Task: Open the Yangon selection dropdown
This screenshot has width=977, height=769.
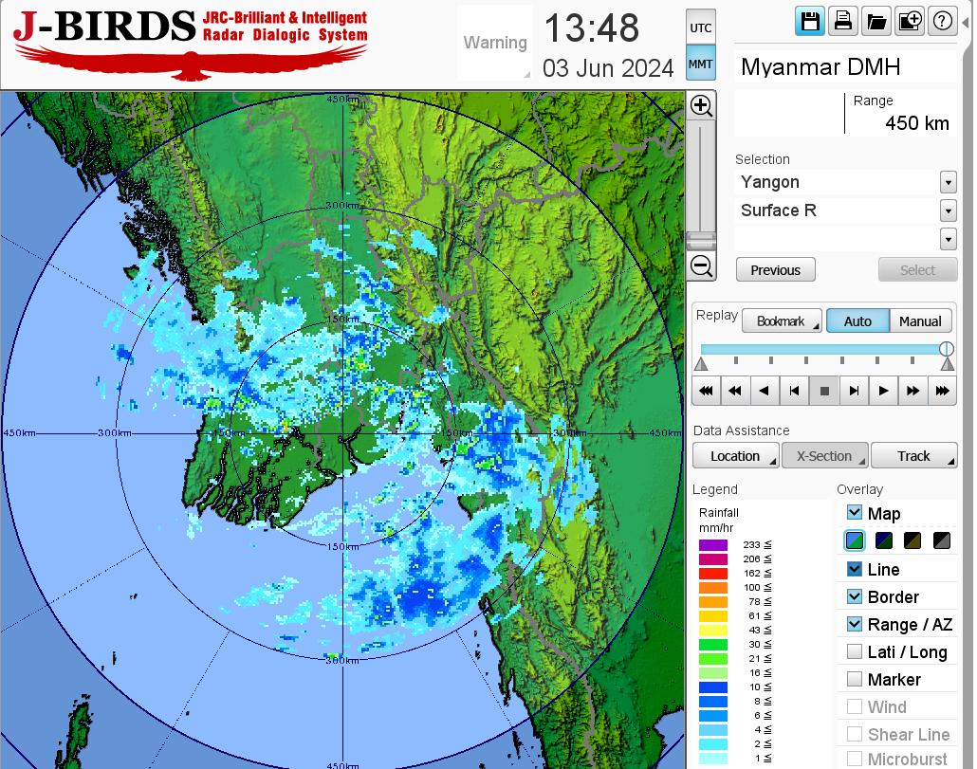Action: coord(948,182)
